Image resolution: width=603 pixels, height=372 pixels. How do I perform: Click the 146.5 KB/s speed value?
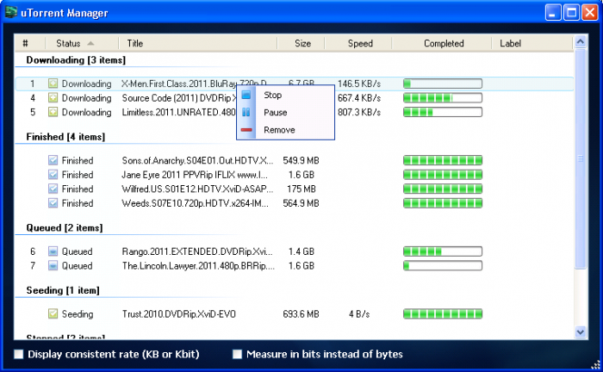click(359, 84)
